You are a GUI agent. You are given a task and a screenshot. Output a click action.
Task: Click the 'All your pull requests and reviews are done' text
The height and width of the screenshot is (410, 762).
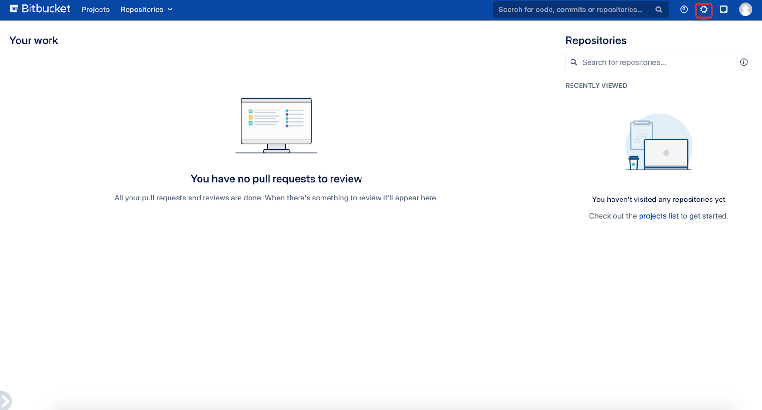pyautogui.click(x=276, y=198)
